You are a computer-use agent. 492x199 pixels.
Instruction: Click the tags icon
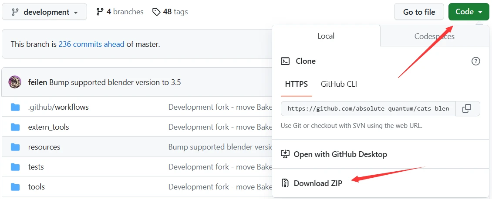156,12
